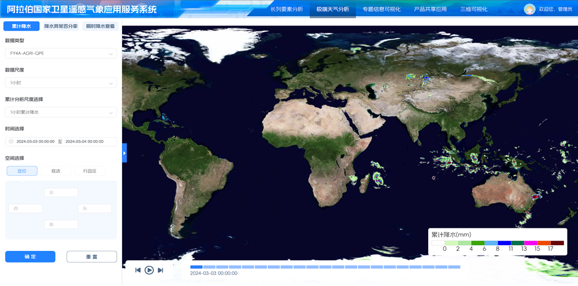Open the 数据类型 FY4A-AGRI-QPE dropdown

pos(61,54)
